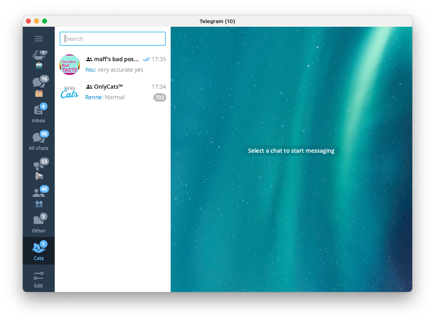Click the 'Renne: Normal' message preview
435x322 pixels.
105,97
